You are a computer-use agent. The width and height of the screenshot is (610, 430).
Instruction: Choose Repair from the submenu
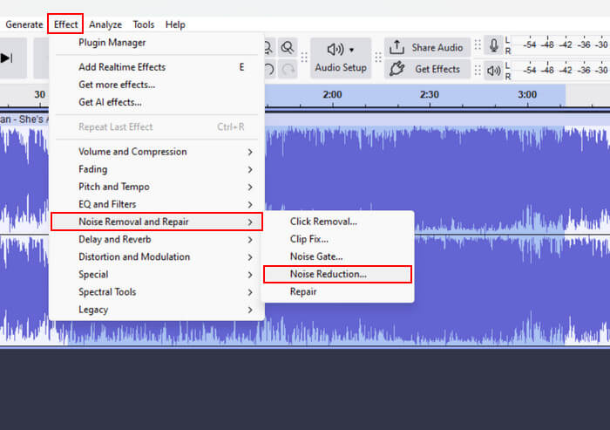pos(338,291)
